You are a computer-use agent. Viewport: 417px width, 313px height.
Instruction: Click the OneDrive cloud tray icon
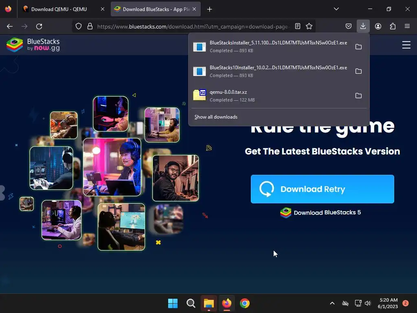tap(345, 303)
